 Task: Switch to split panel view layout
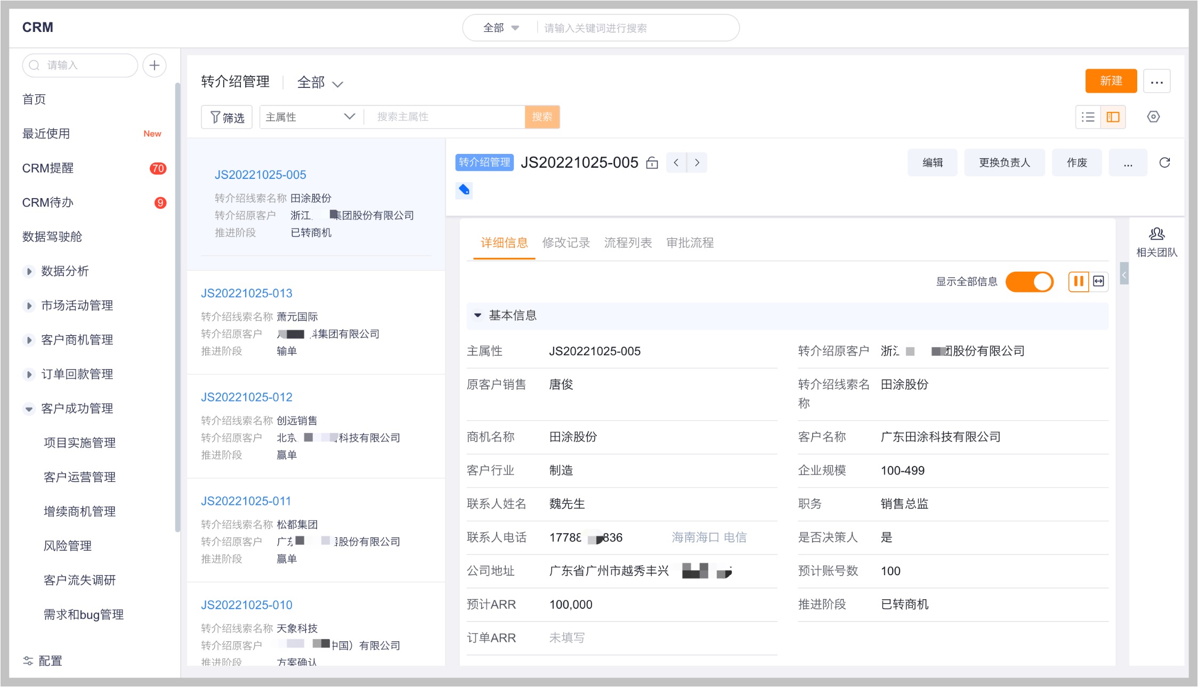coord(1113,117)
